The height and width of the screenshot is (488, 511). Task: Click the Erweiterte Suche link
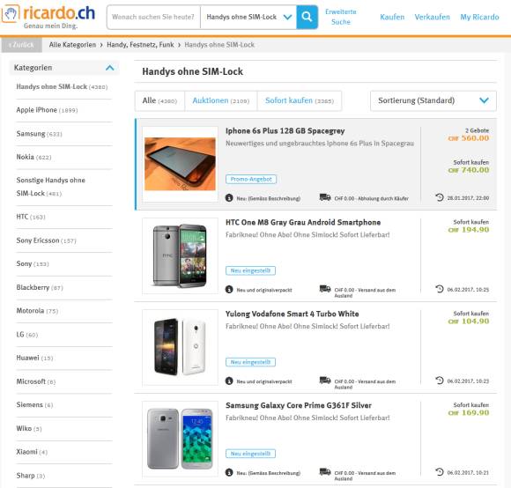[x=341, y=17]
